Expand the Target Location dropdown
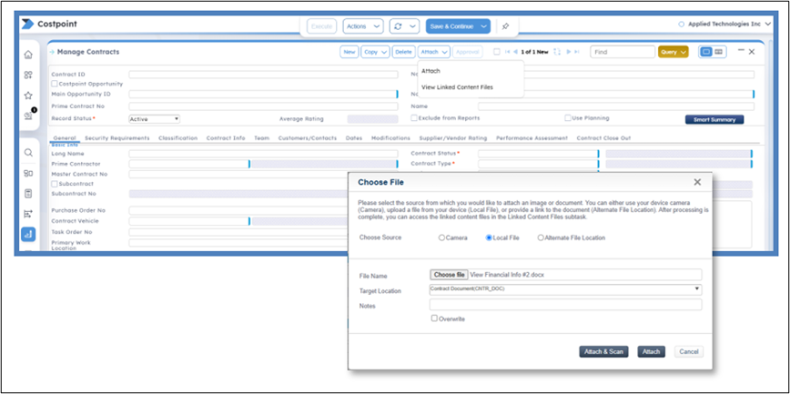The height and width of the screenshot is (394, 790). [x=564, y=289]
